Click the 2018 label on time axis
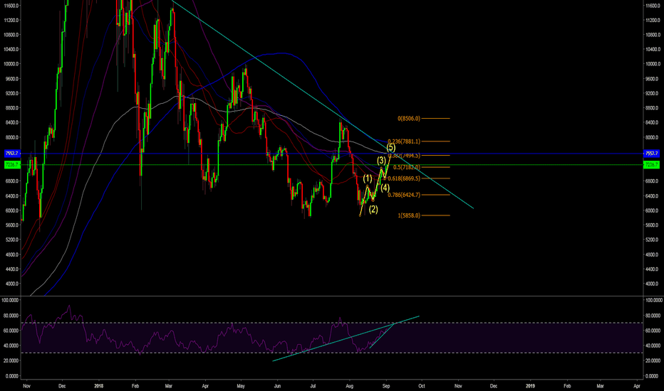 click(98, 386)
